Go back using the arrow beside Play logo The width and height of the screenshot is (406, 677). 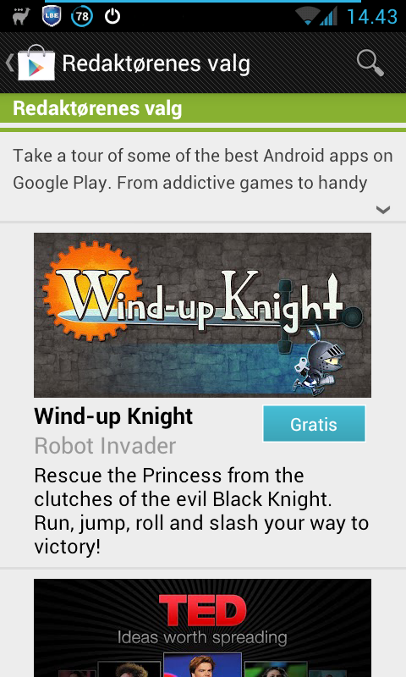(9, 63)
